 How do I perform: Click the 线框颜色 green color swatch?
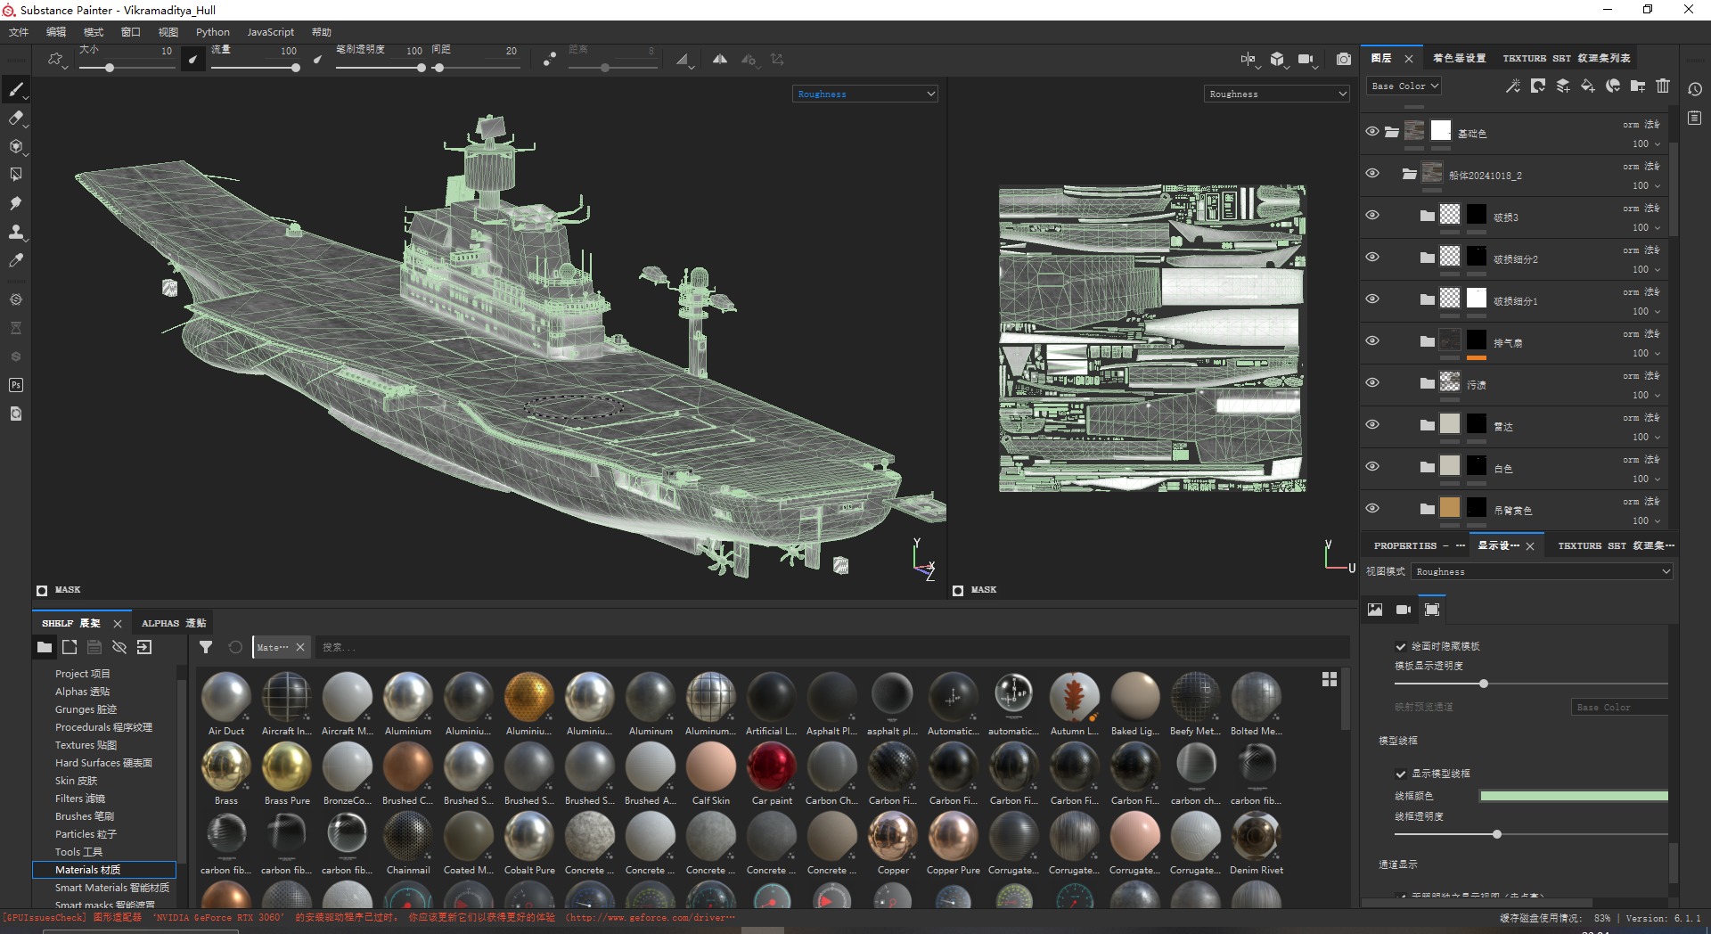(x=1574, y=796)
